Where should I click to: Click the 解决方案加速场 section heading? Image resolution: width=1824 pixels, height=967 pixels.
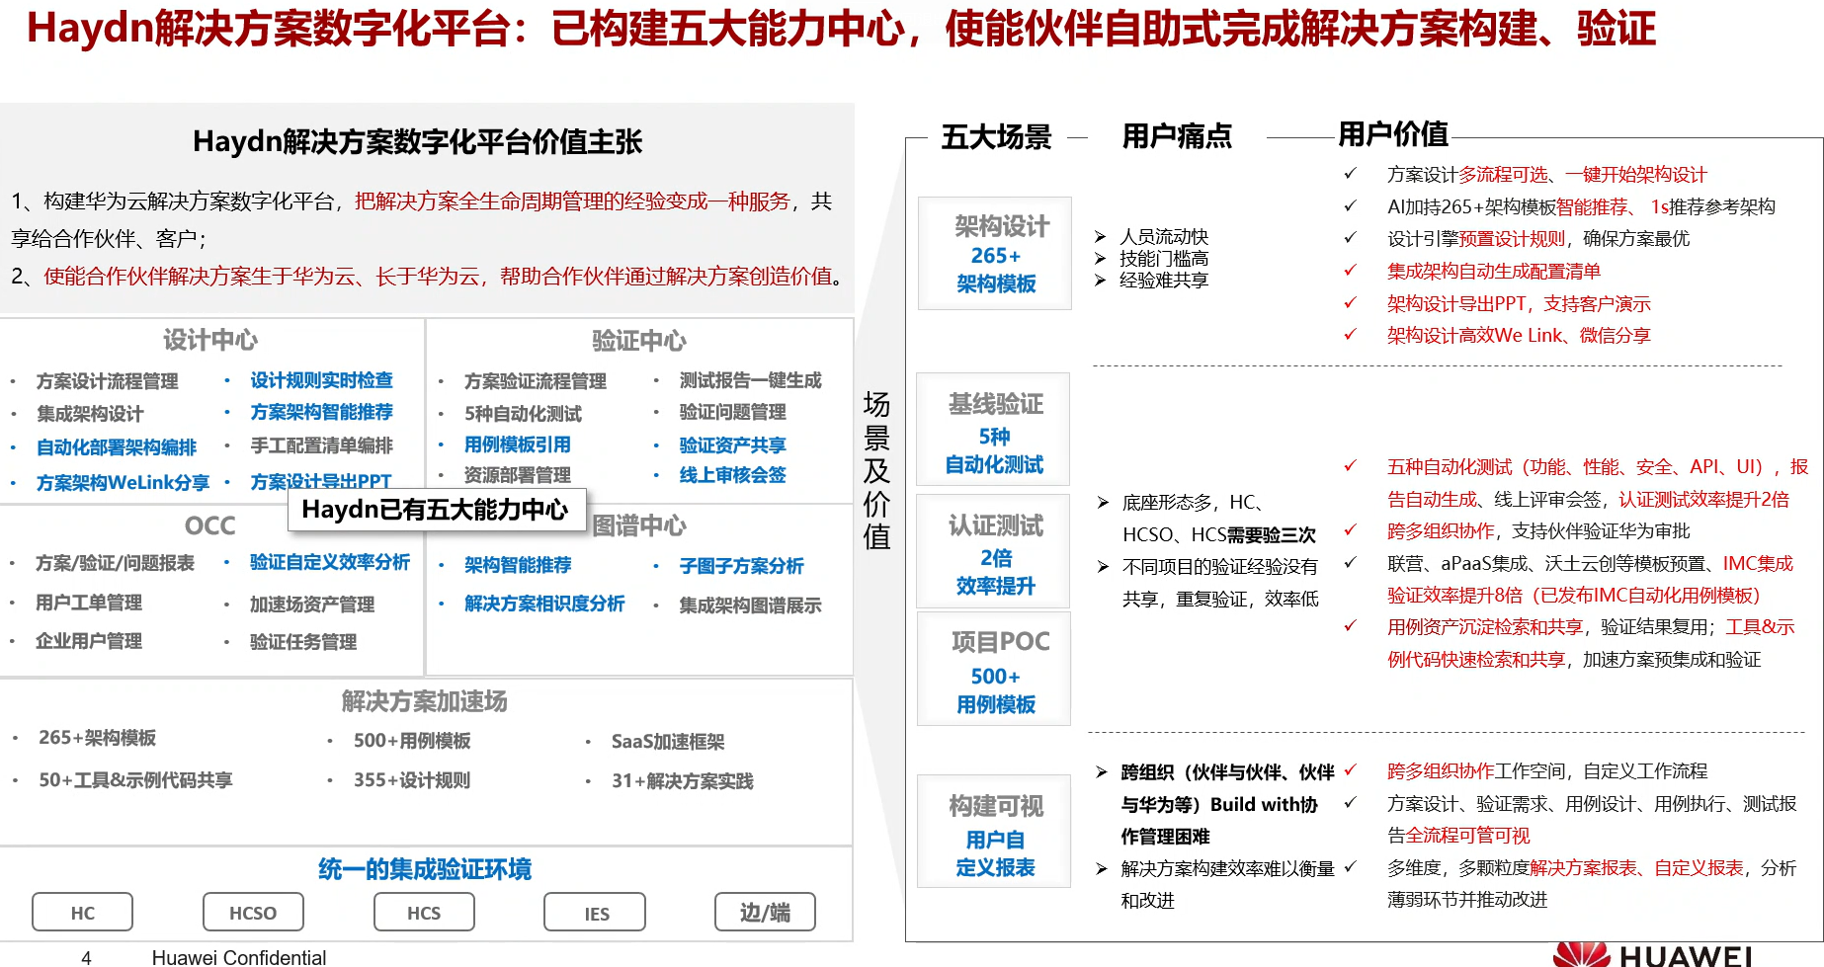click(425, 701)
